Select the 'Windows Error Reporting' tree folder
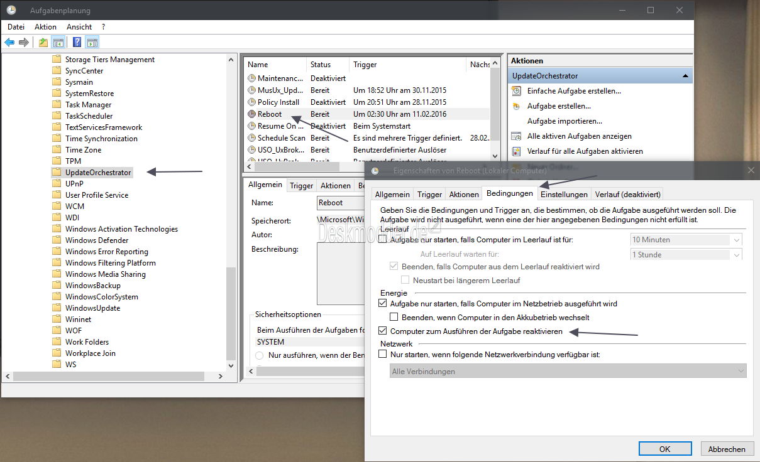 (x=107, y=252)
